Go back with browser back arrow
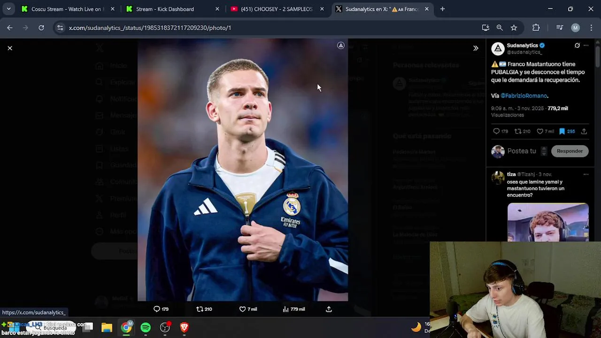 10,28
